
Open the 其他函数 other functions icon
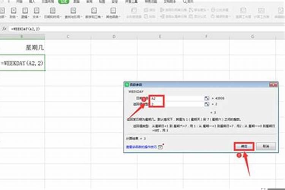[x=113, y=11]
